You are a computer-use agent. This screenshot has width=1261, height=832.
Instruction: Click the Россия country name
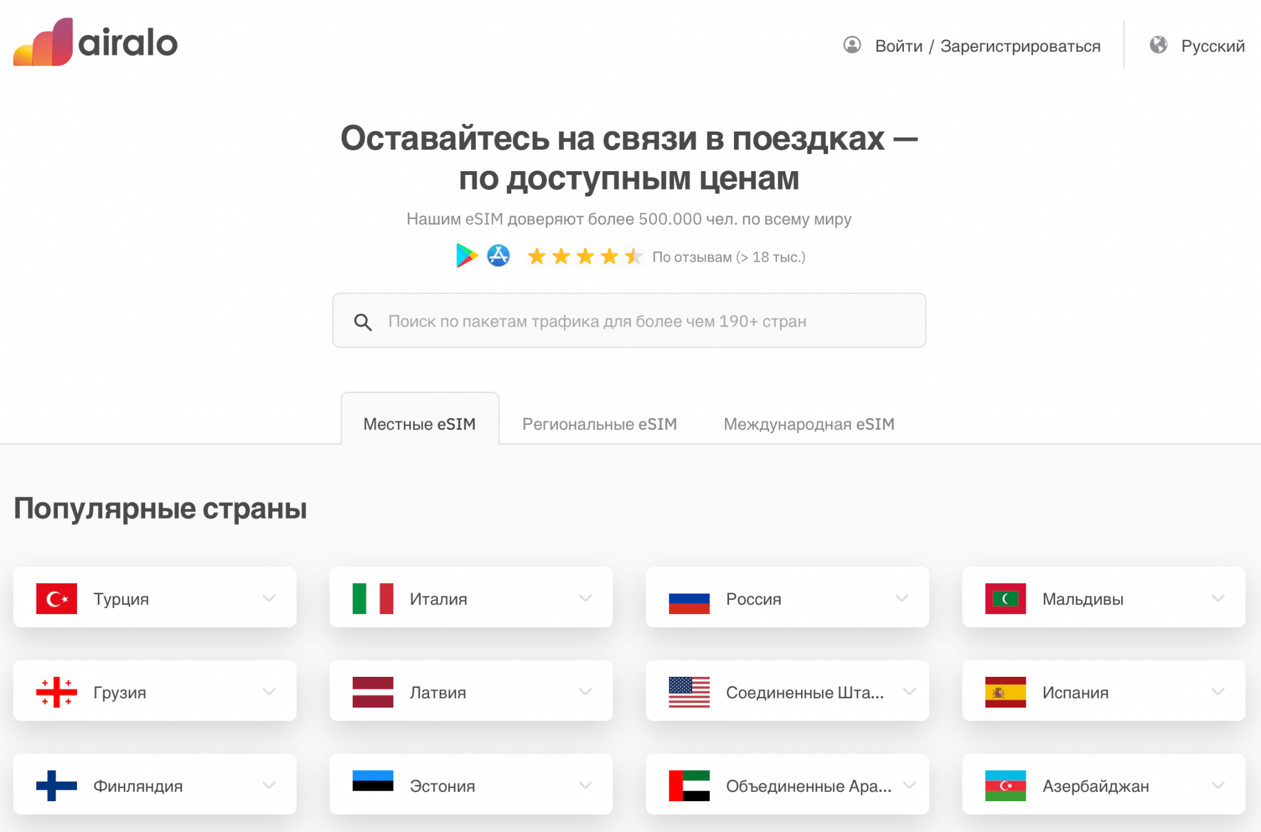754,599
